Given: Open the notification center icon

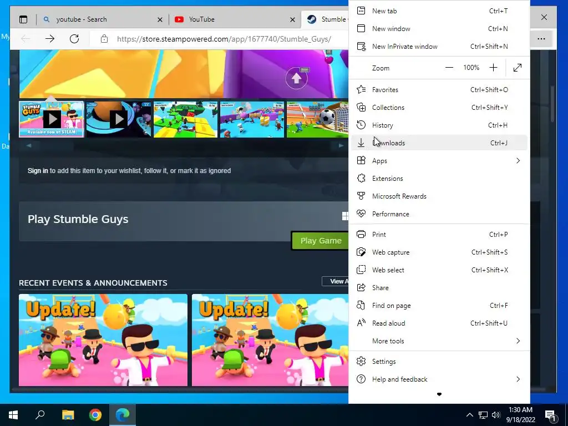Looking at the screenshot, I should [x=550, y=415].
